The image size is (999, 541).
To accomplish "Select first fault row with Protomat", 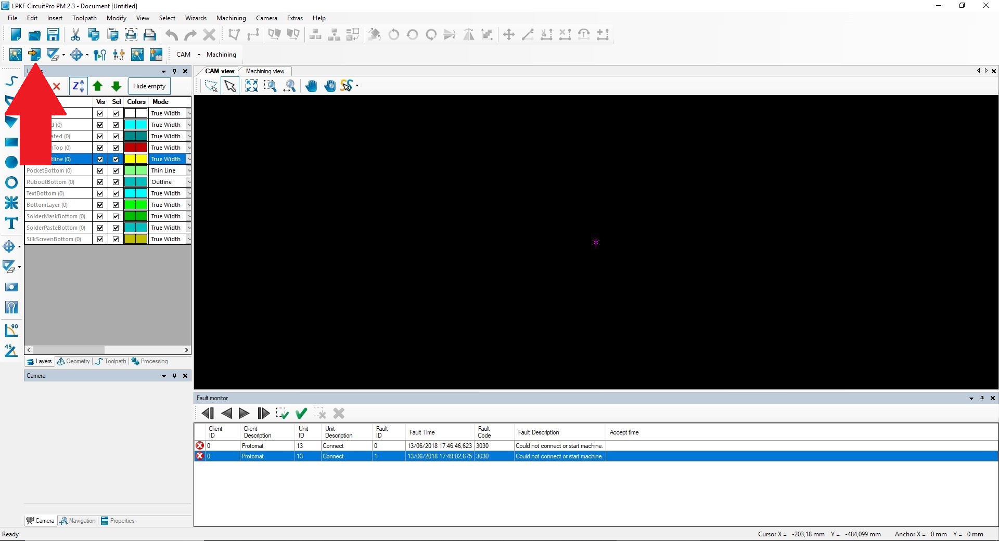I will (253, 446).
